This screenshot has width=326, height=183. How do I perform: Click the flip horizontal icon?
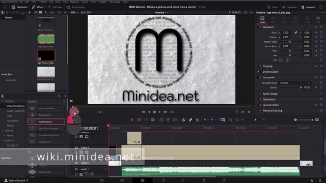[281, 60]
